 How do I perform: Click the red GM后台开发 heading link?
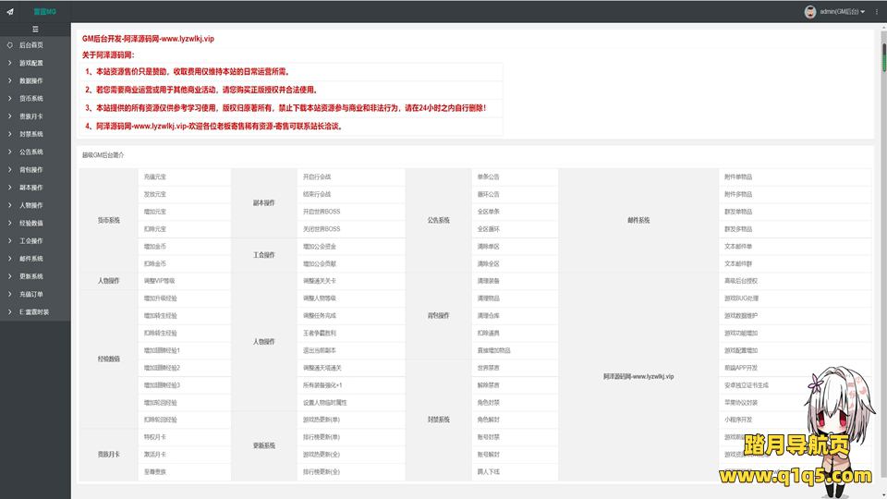(x=148, y=39)
